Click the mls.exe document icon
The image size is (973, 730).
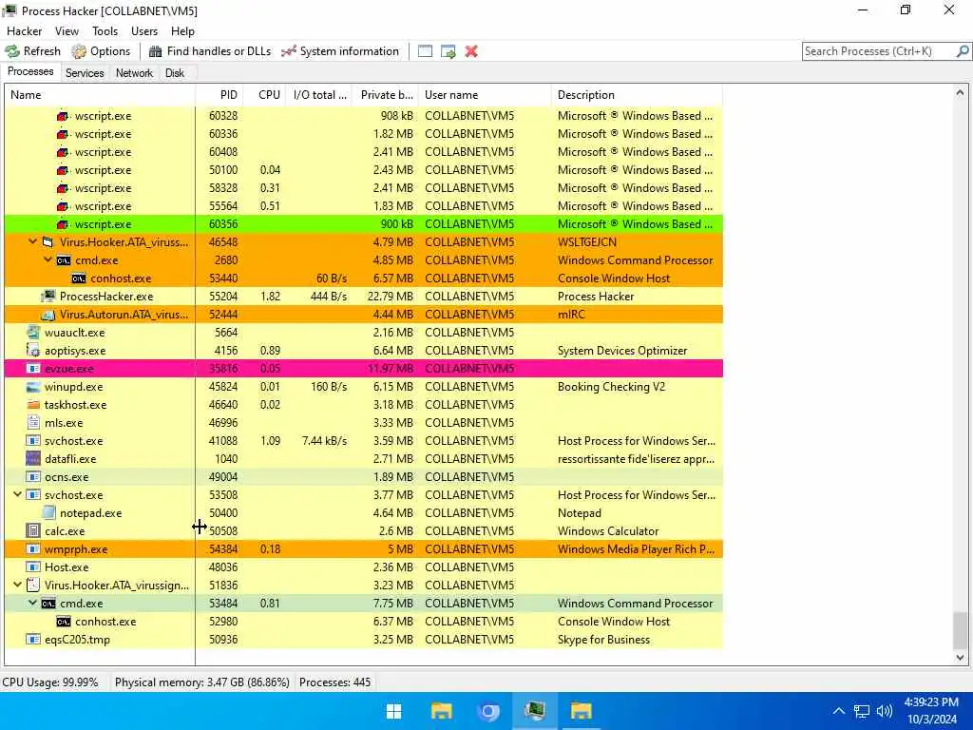(x=33, y=423)
